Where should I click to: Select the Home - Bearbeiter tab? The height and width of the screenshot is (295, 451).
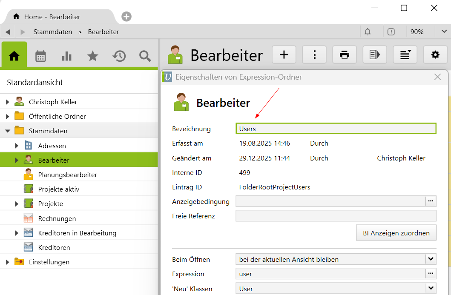pyautogui.click(x=52, y=17)
